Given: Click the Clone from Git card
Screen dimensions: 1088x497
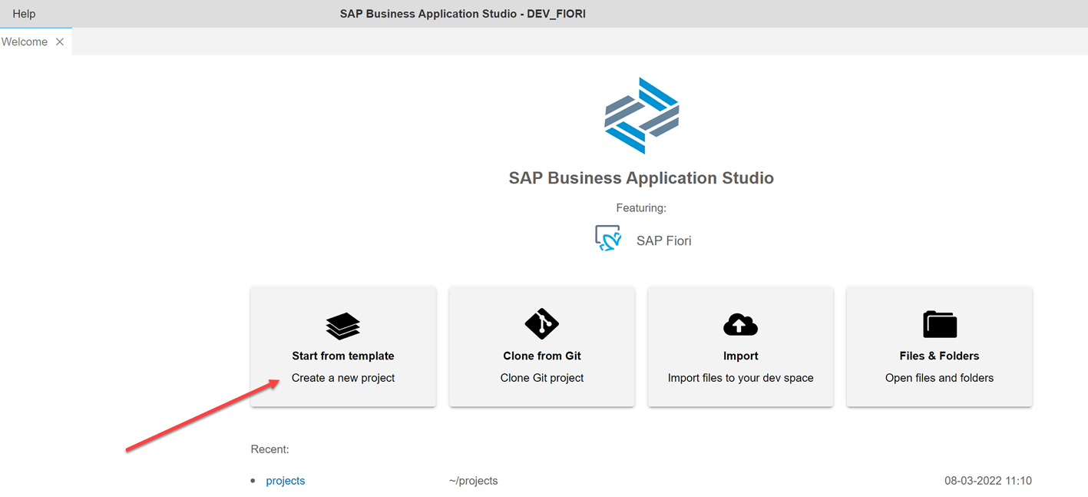Looking at the screenshot, I should coord(541,346).
